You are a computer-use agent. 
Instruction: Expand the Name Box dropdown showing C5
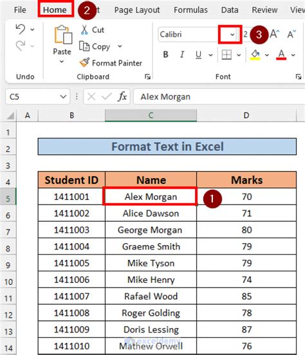click(x=63, y=96)
